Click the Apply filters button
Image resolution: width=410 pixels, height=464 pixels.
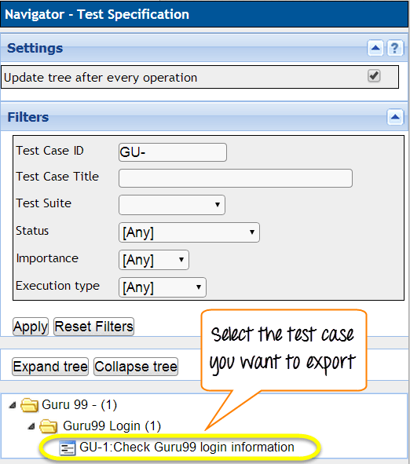tap(31, 327)
